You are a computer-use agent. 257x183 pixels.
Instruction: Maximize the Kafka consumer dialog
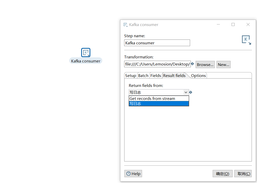click(233, 24)
